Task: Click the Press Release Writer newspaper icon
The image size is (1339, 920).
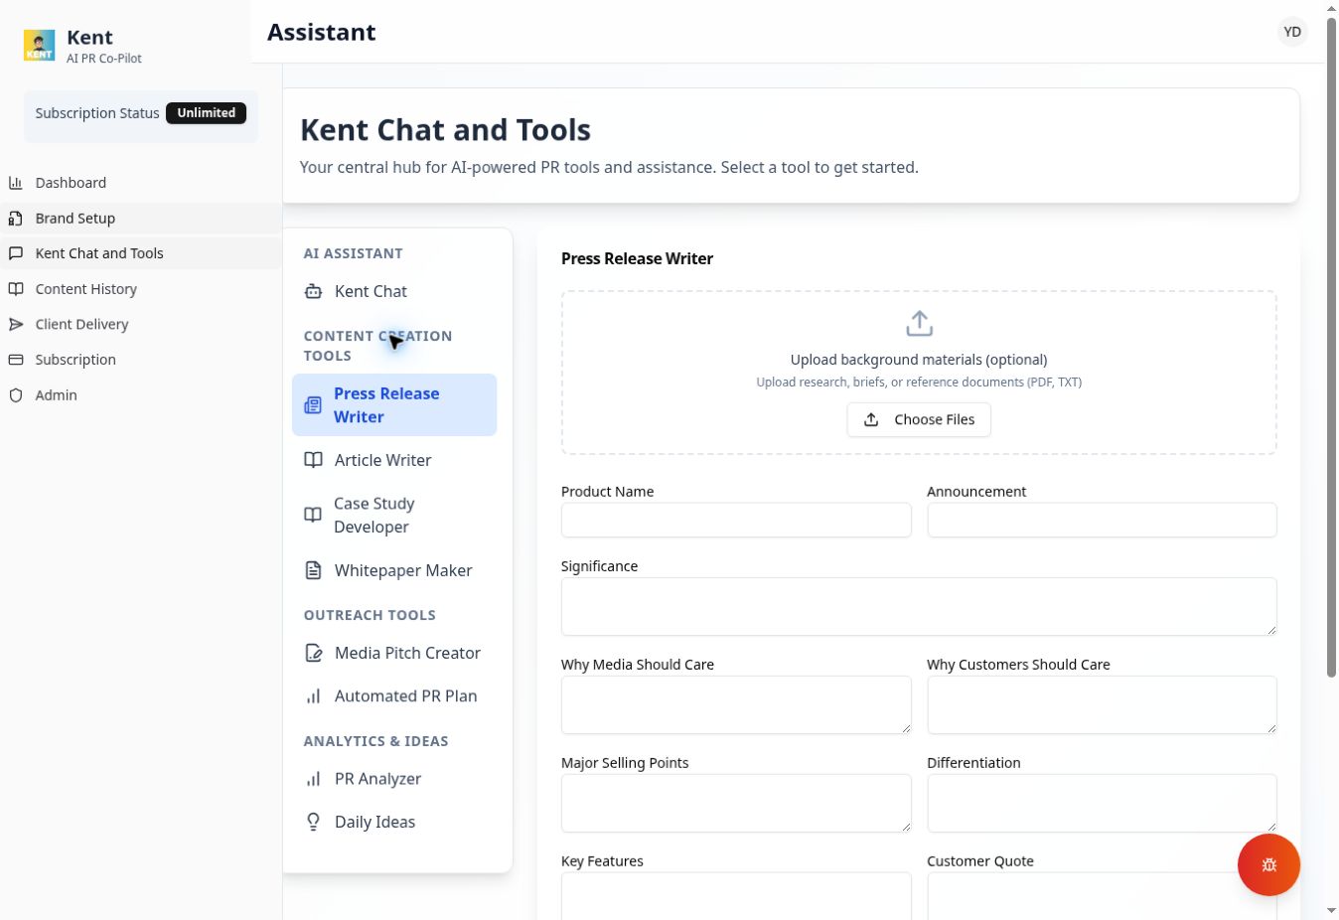Action: pyautogui.click(x=313, y=405)
